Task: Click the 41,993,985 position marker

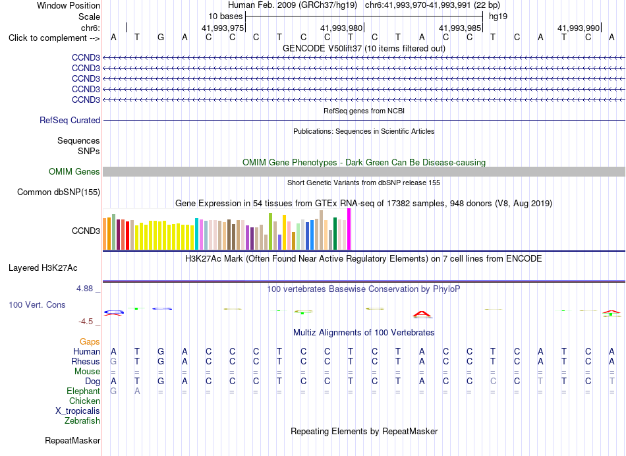Action: pos(460,28)
